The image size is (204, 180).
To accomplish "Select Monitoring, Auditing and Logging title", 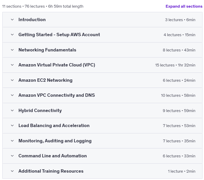I will click(x=55, y=141).
